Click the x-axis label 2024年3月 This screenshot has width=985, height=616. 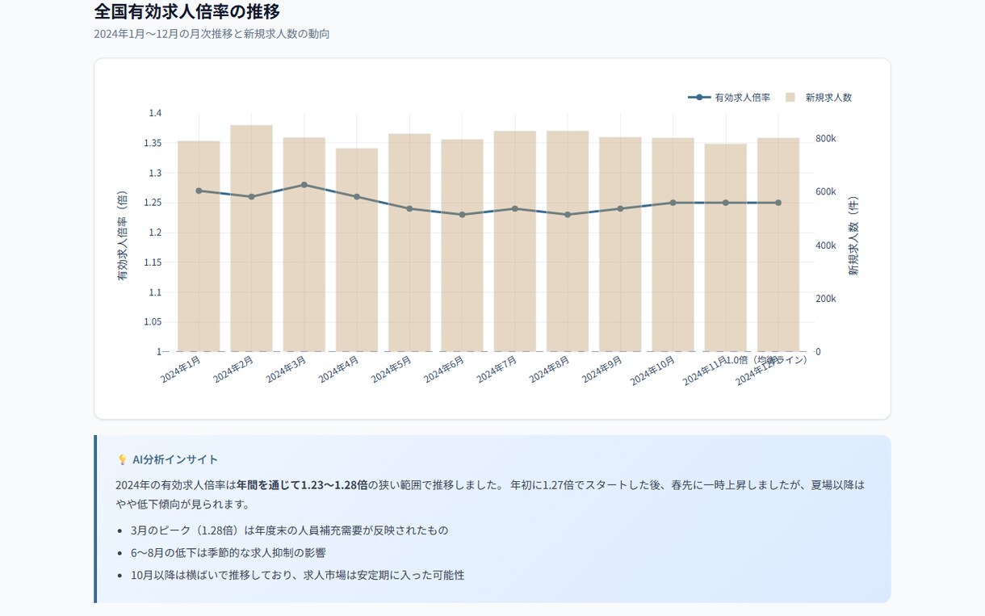(286, 370)
